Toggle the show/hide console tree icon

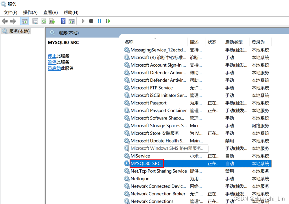25,21
